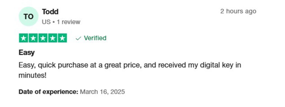Click the third green rating star
This screenshot has width=285, height=107.
pos(43,38)
